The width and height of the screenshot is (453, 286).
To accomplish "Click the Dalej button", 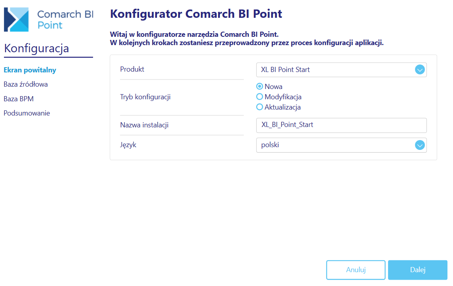I will click(417, 270).
